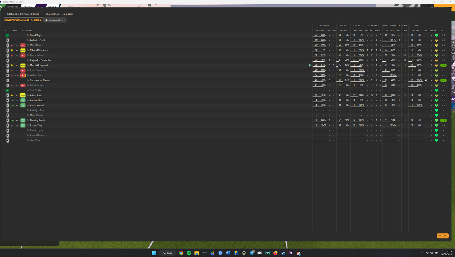Click the name 'Jordan Teze'
Image resolution: width=455 pixels, height=257 pixels.
click(x=36, y=125)
